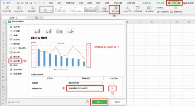Select the green 图表工具 tab

click(174, 3)
